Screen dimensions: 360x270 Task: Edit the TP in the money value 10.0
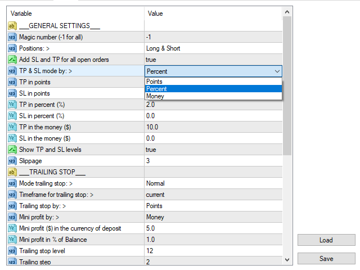pyautogui.click(x=213, y=127)
